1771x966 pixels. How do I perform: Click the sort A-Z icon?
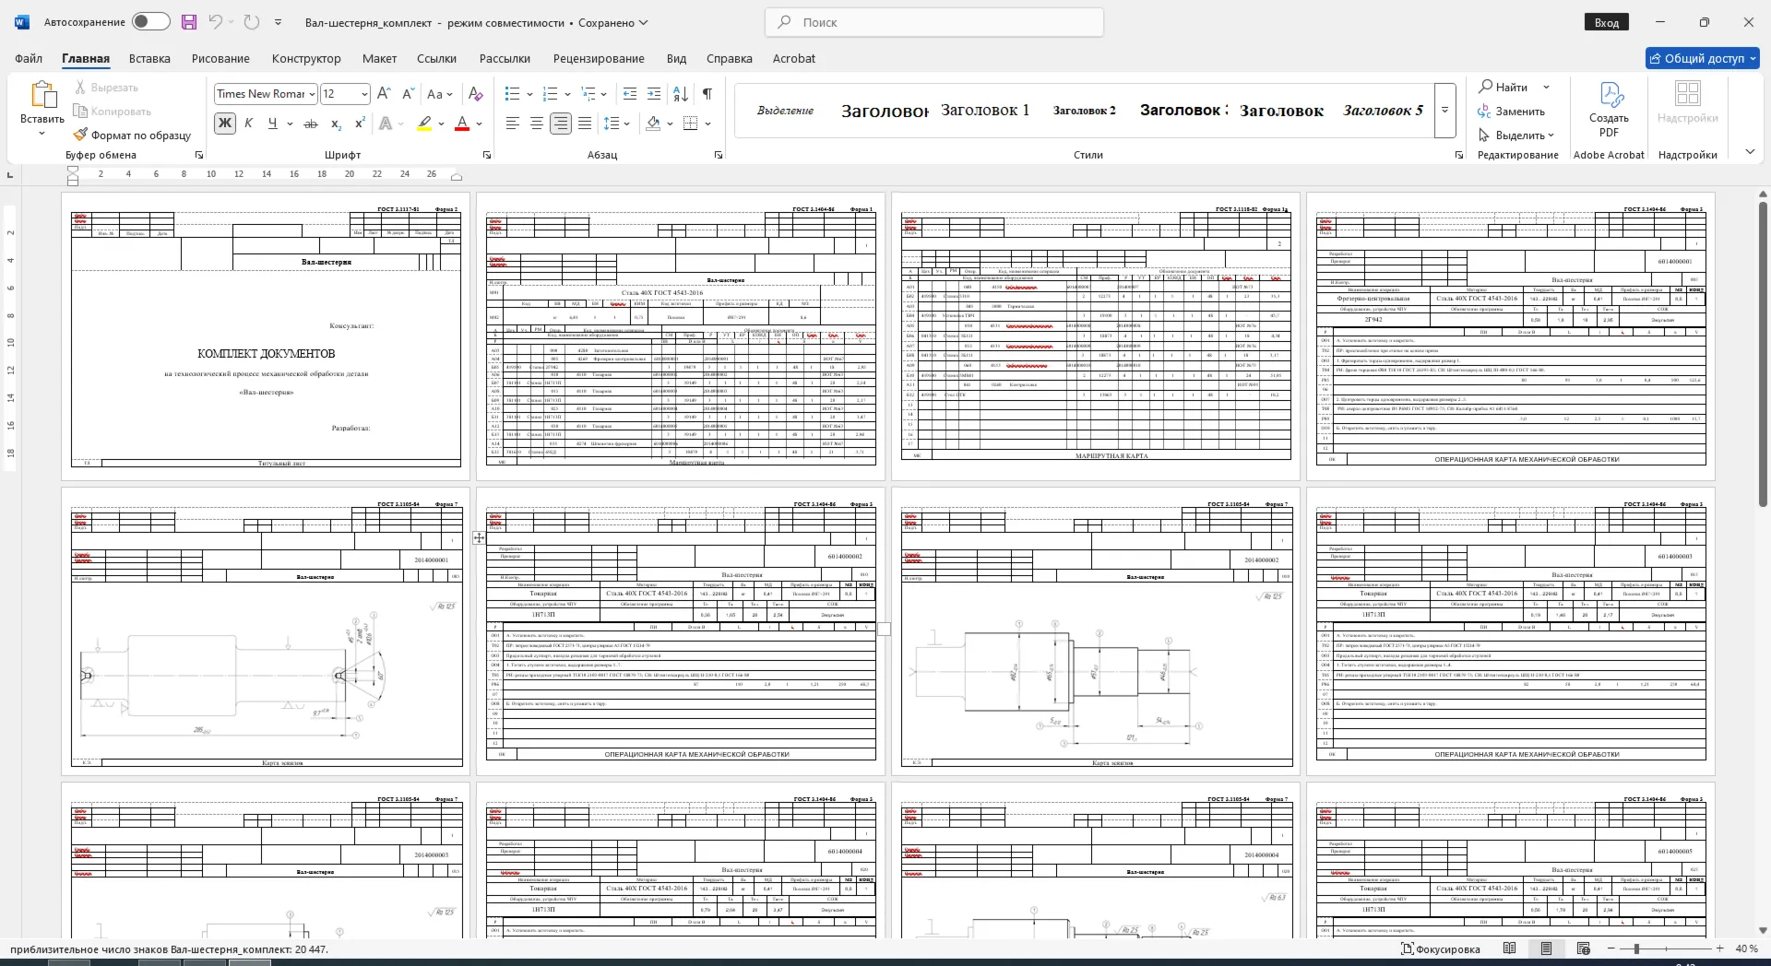point(681,93)
